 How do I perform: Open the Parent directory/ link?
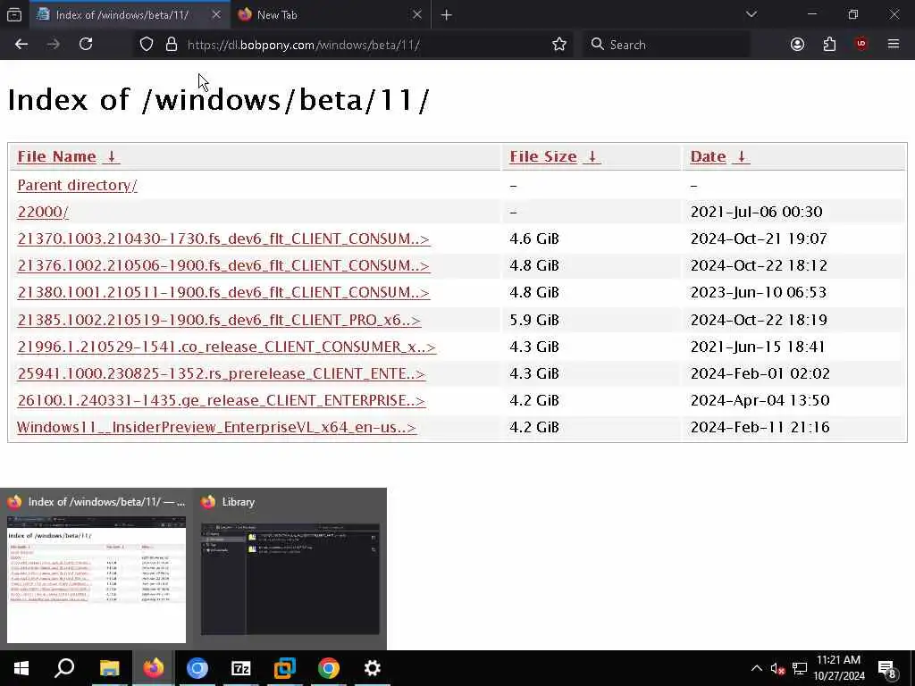[x=77, y=185]
